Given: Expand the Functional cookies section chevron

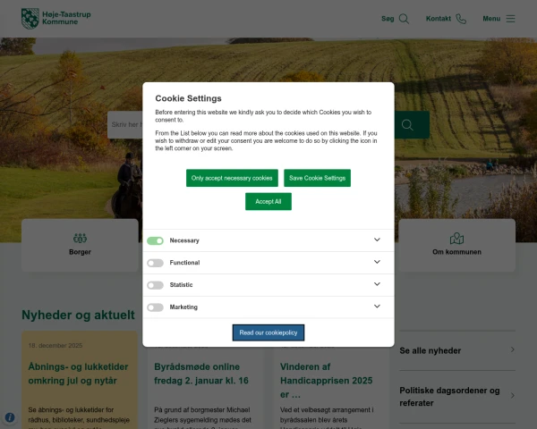Looking at the screenshot, I should 377,262.
